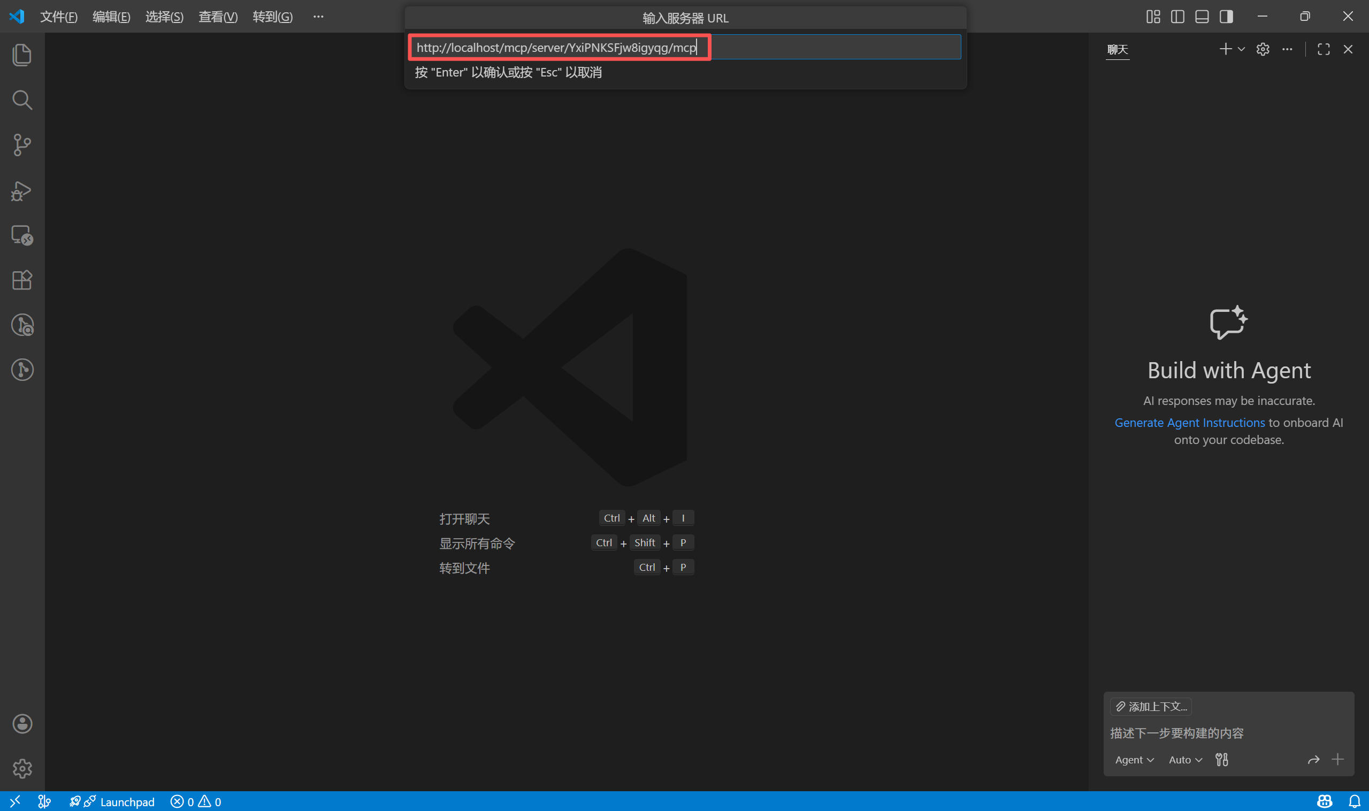Viewport: 1369px width, 811px height.
Task: Open the 文件(F) menu
Action: click(x=58, y=17)
